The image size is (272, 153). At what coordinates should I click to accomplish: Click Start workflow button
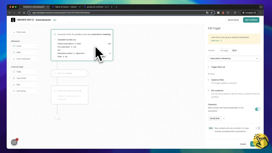pos(251,20)
